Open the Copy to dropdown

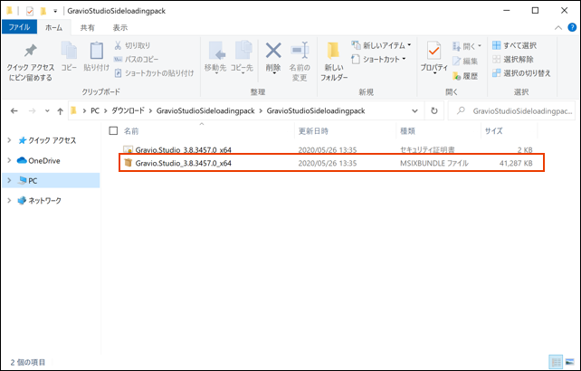click(242, 57)
